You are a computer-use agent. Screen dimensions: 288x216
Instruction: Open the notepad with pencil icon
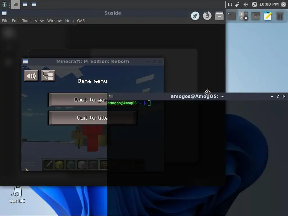click(x=268, y=16)
